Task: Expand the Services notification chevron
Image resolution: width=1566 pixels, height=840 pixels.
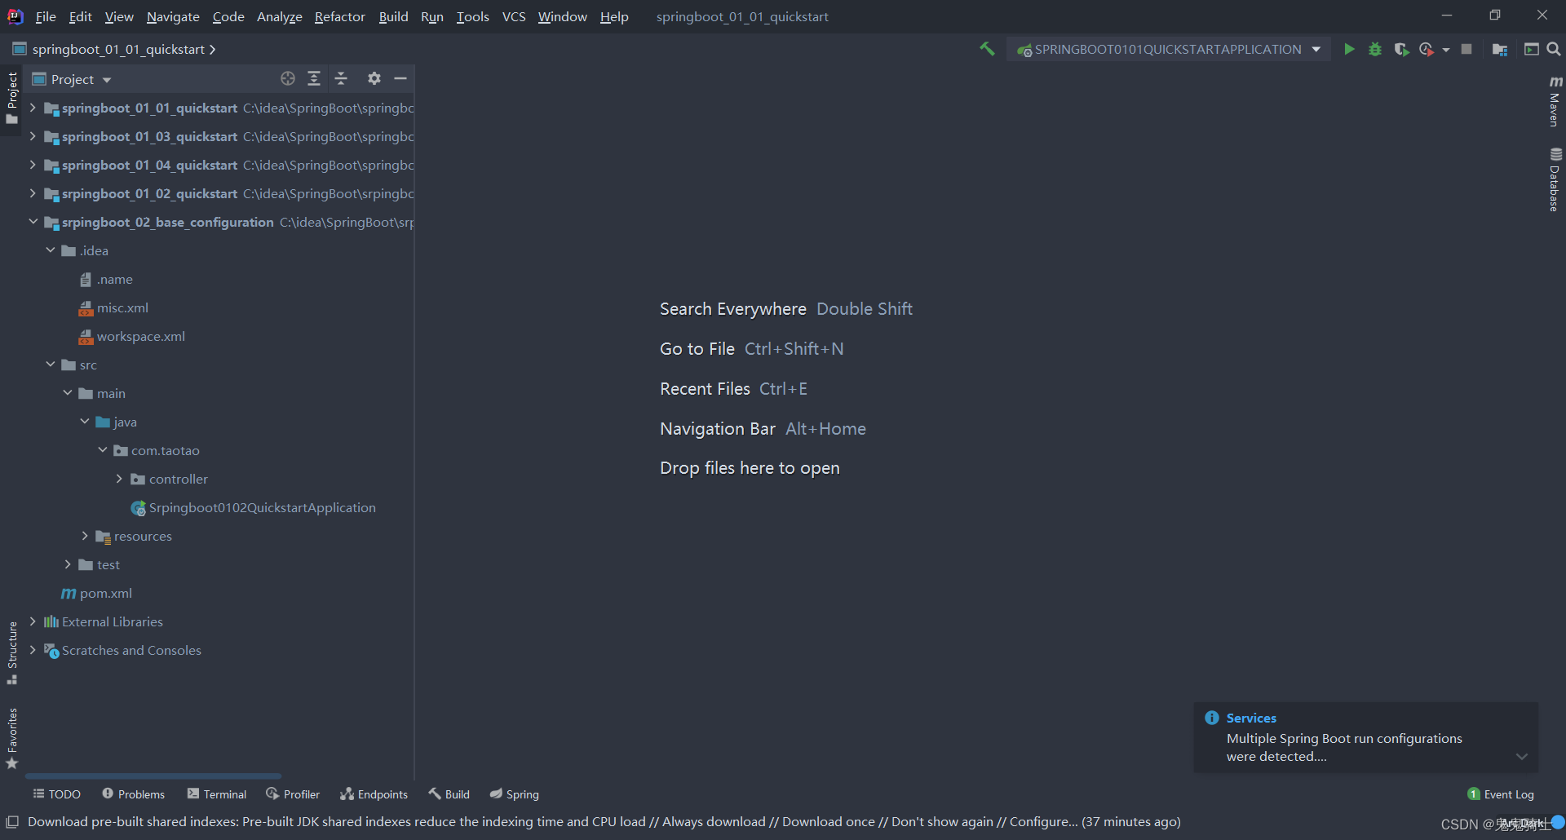Action: click(1522, 757)
